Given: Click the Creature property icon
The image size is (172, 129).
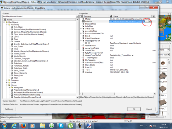Looking at the screenshot, I should [x=83, y=72].
